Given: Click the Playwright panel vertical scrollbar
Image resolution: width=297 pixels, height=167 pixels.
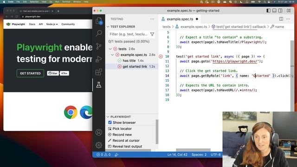Looking at the screenshot, I should 157,132.
